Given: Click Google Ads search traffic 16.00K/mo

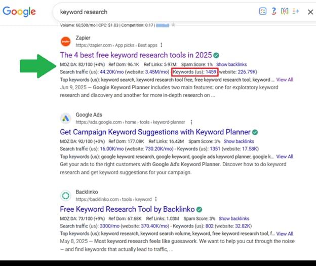Looking at the screenshot, I should click(x=111, y=148).
